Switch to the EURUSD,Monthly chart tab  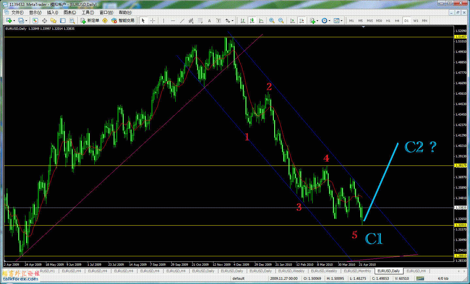tap(357, 271)
